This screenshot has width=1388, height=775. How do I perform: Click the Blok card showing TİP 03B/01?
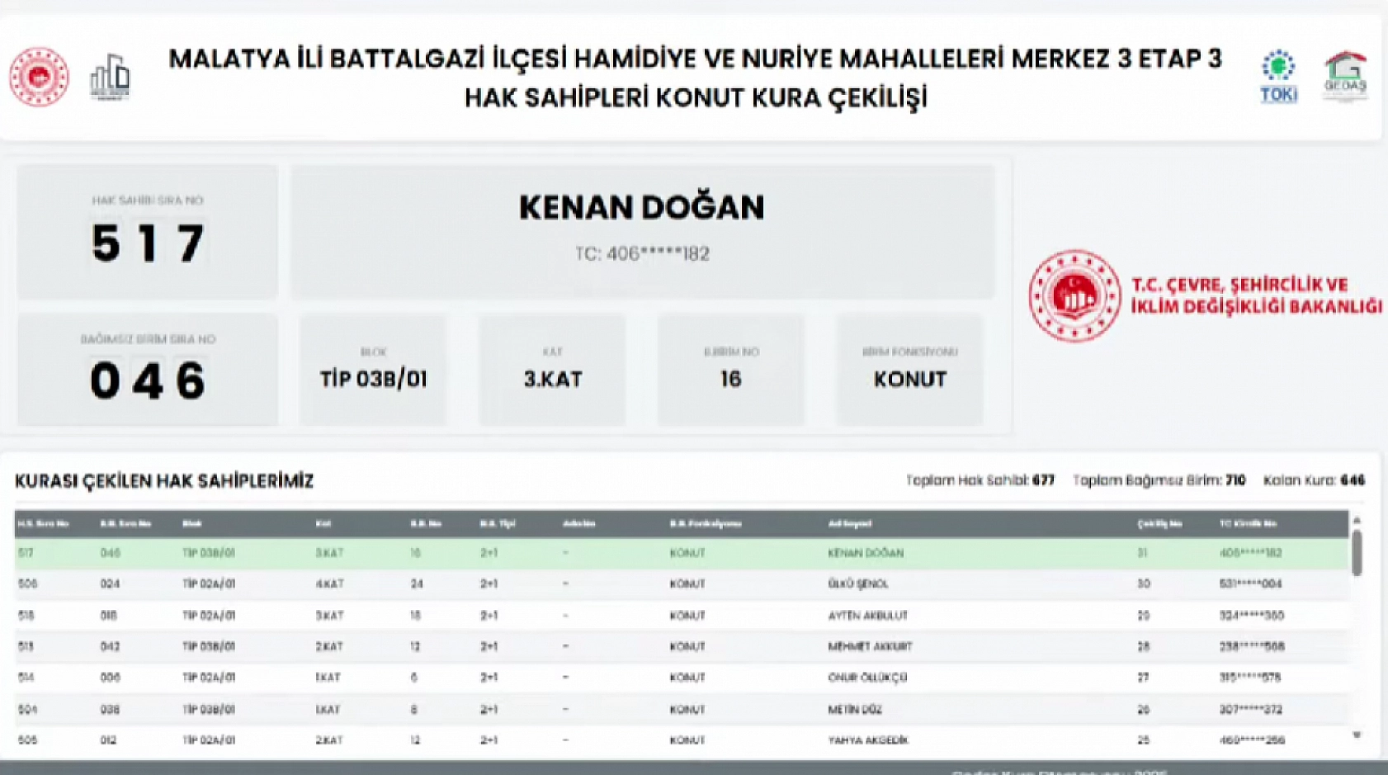point(373,369)
